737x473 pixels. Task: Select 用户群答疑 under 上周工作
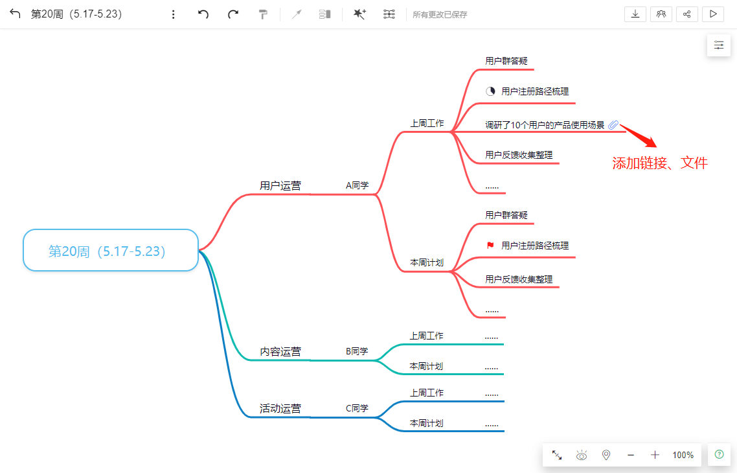(506, 61)
